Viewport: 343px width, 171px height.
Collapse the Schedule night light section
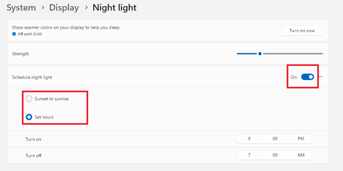[321, 77]
